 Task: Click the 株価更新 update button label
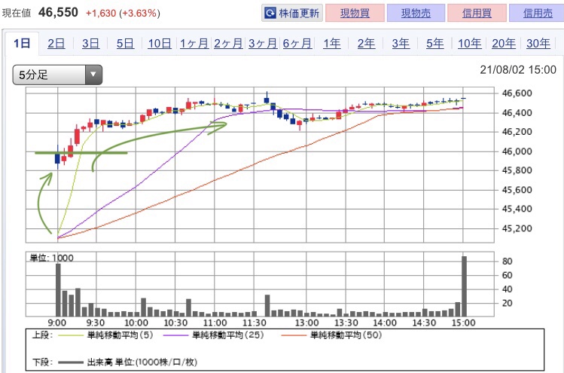pyautogui.click(x=299, y=14)
